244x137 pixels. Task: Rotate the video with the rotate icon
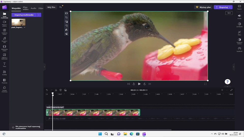[x=66, y=26]
